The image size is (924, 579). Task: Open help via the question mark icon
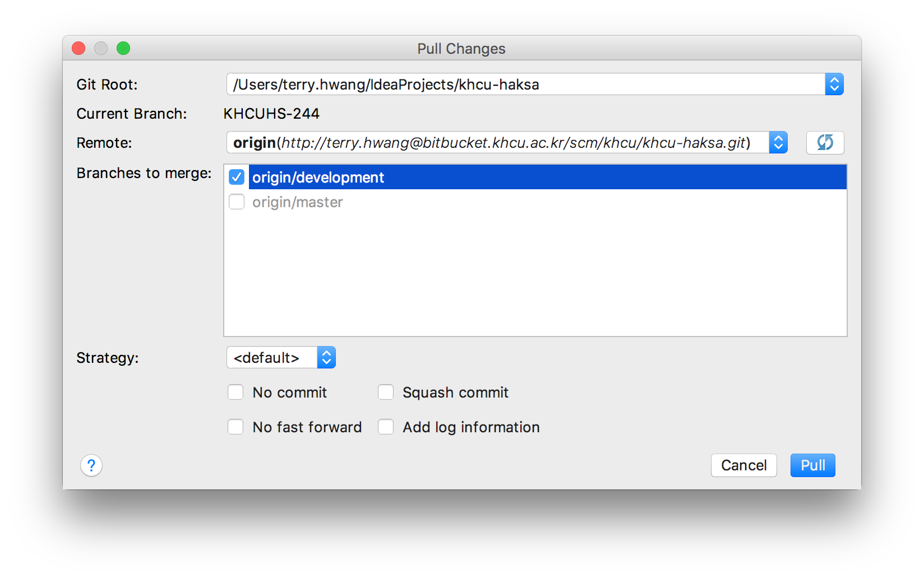click(x=91, y=465)
